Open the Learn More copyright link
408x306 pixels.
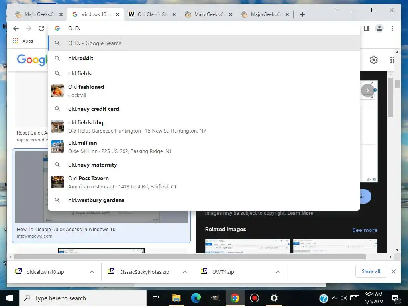point(300,213)
